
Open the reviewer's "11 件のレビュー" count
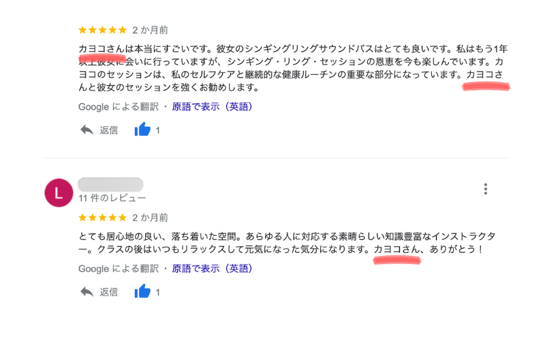click(x=112, y=199)
